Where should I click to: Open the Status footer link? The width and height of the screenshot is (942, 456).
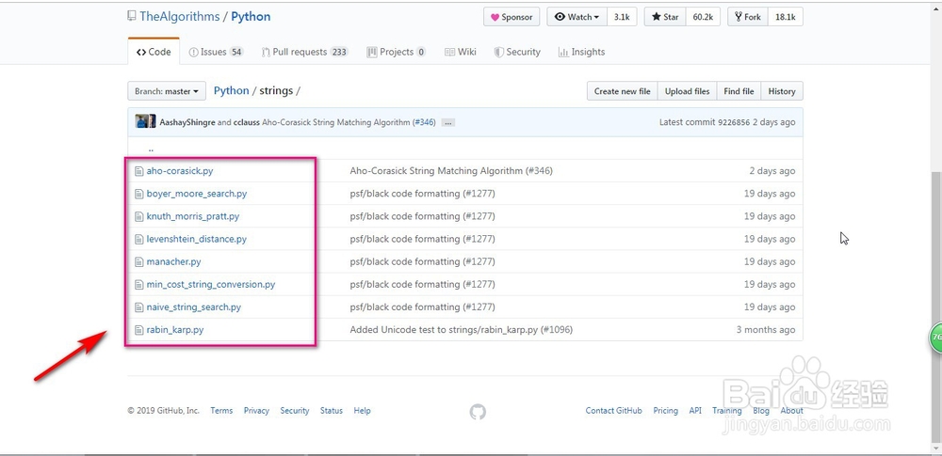(x=332, y=411)
